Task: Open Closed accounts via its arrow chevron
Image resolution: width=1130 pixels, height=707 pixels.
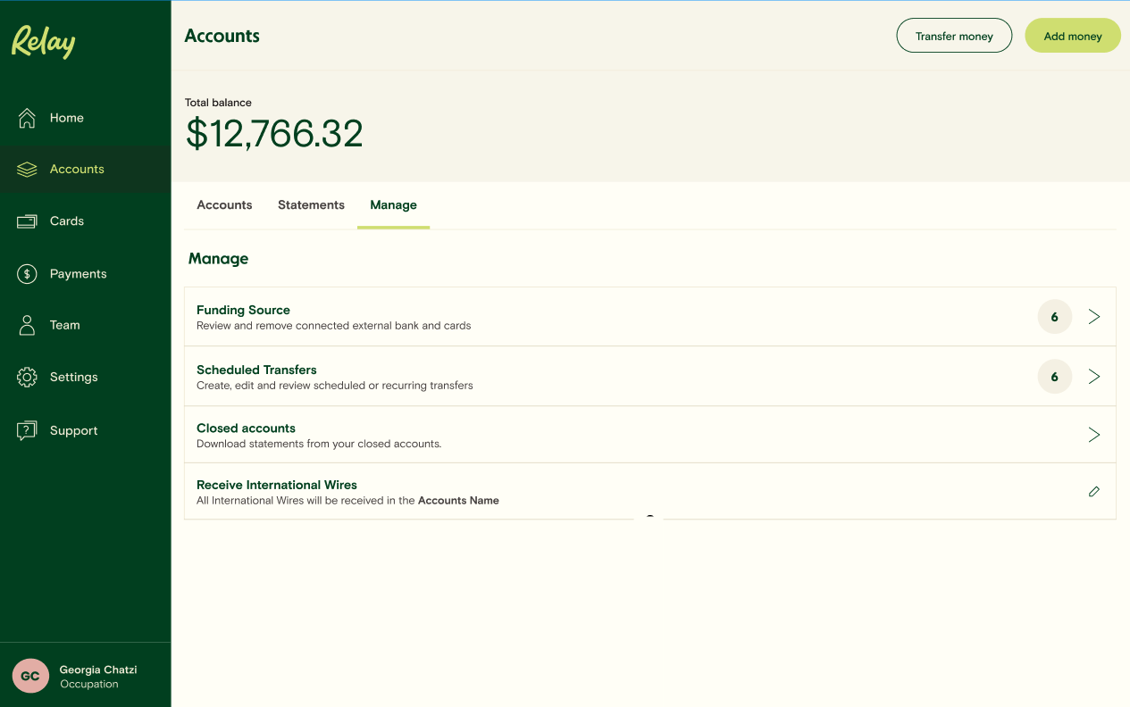Action: click(1094, 435)
